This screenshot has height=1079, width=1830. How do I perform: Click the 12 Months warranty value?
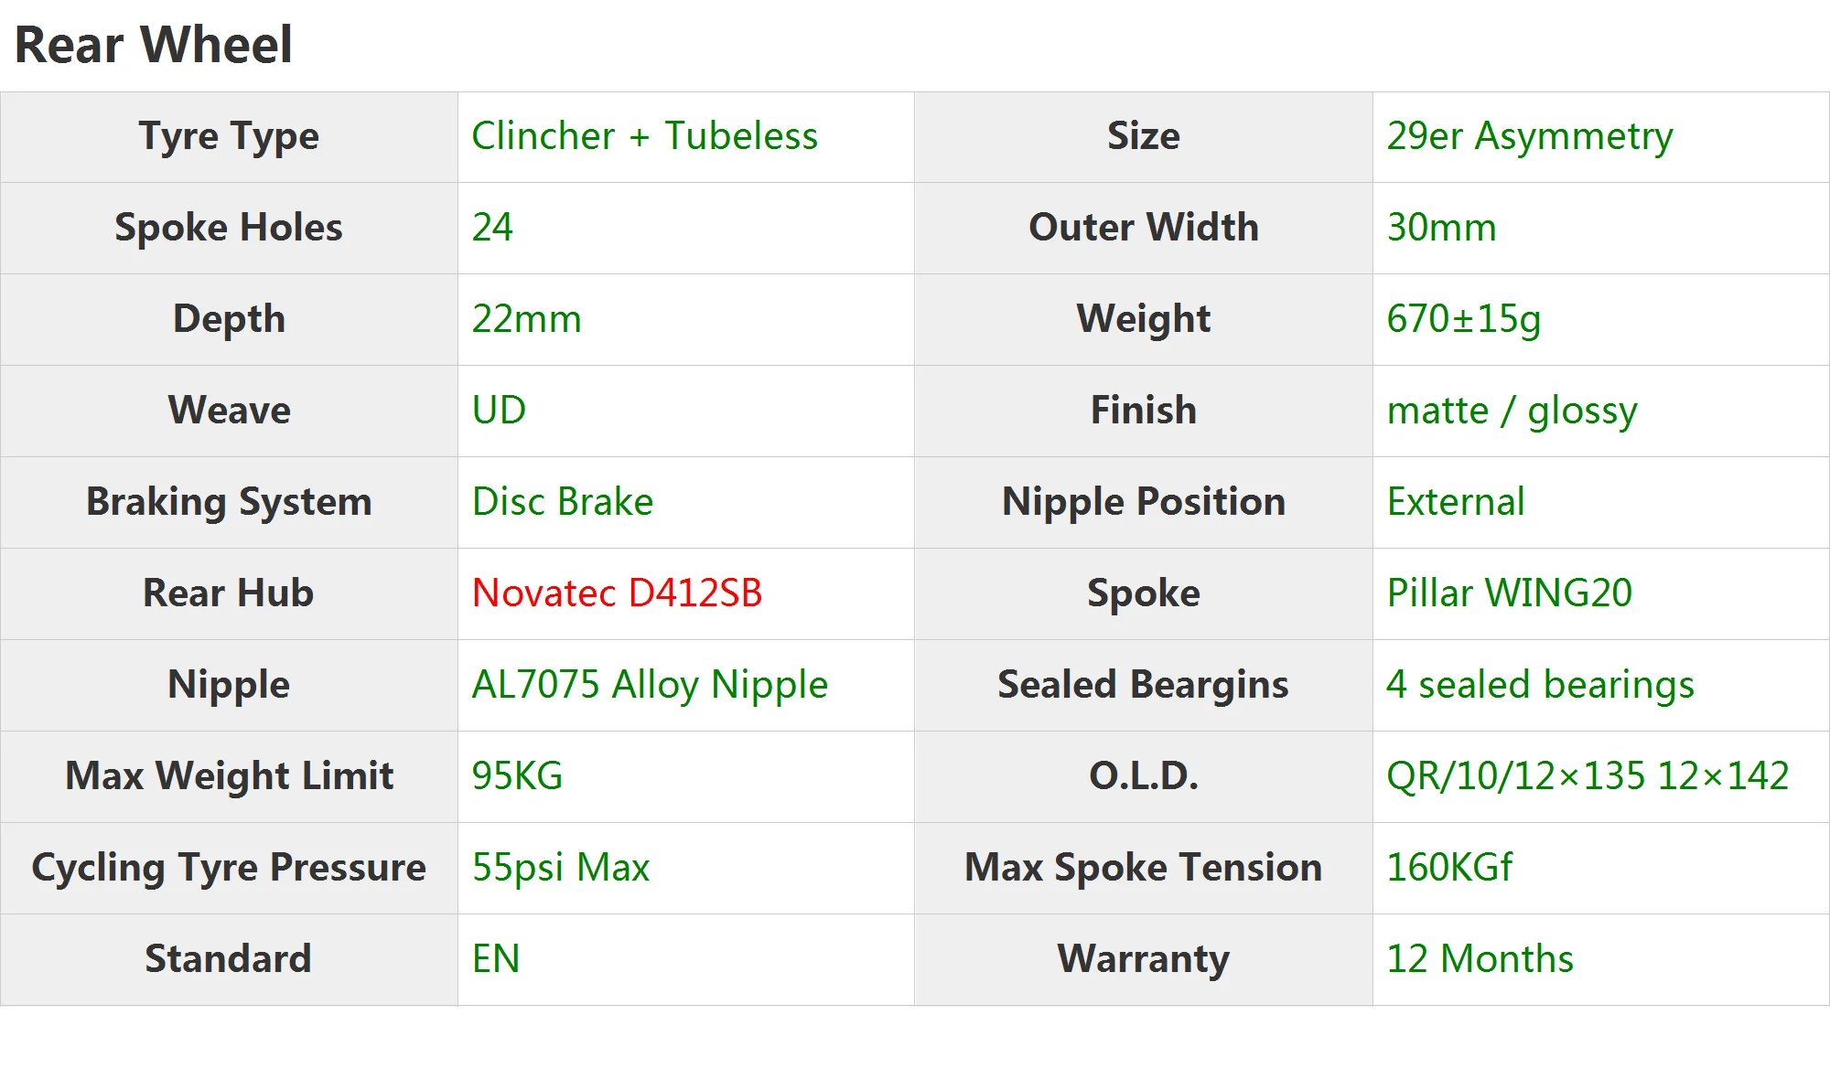1480,959
